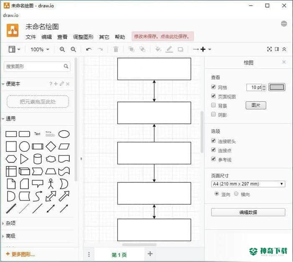
Task: Add a new page with plus button
Action: [150, 254]
